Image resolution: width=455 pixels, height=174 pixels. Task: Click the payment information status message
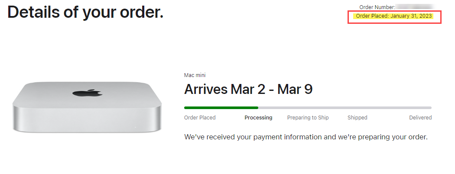point(306,137)
